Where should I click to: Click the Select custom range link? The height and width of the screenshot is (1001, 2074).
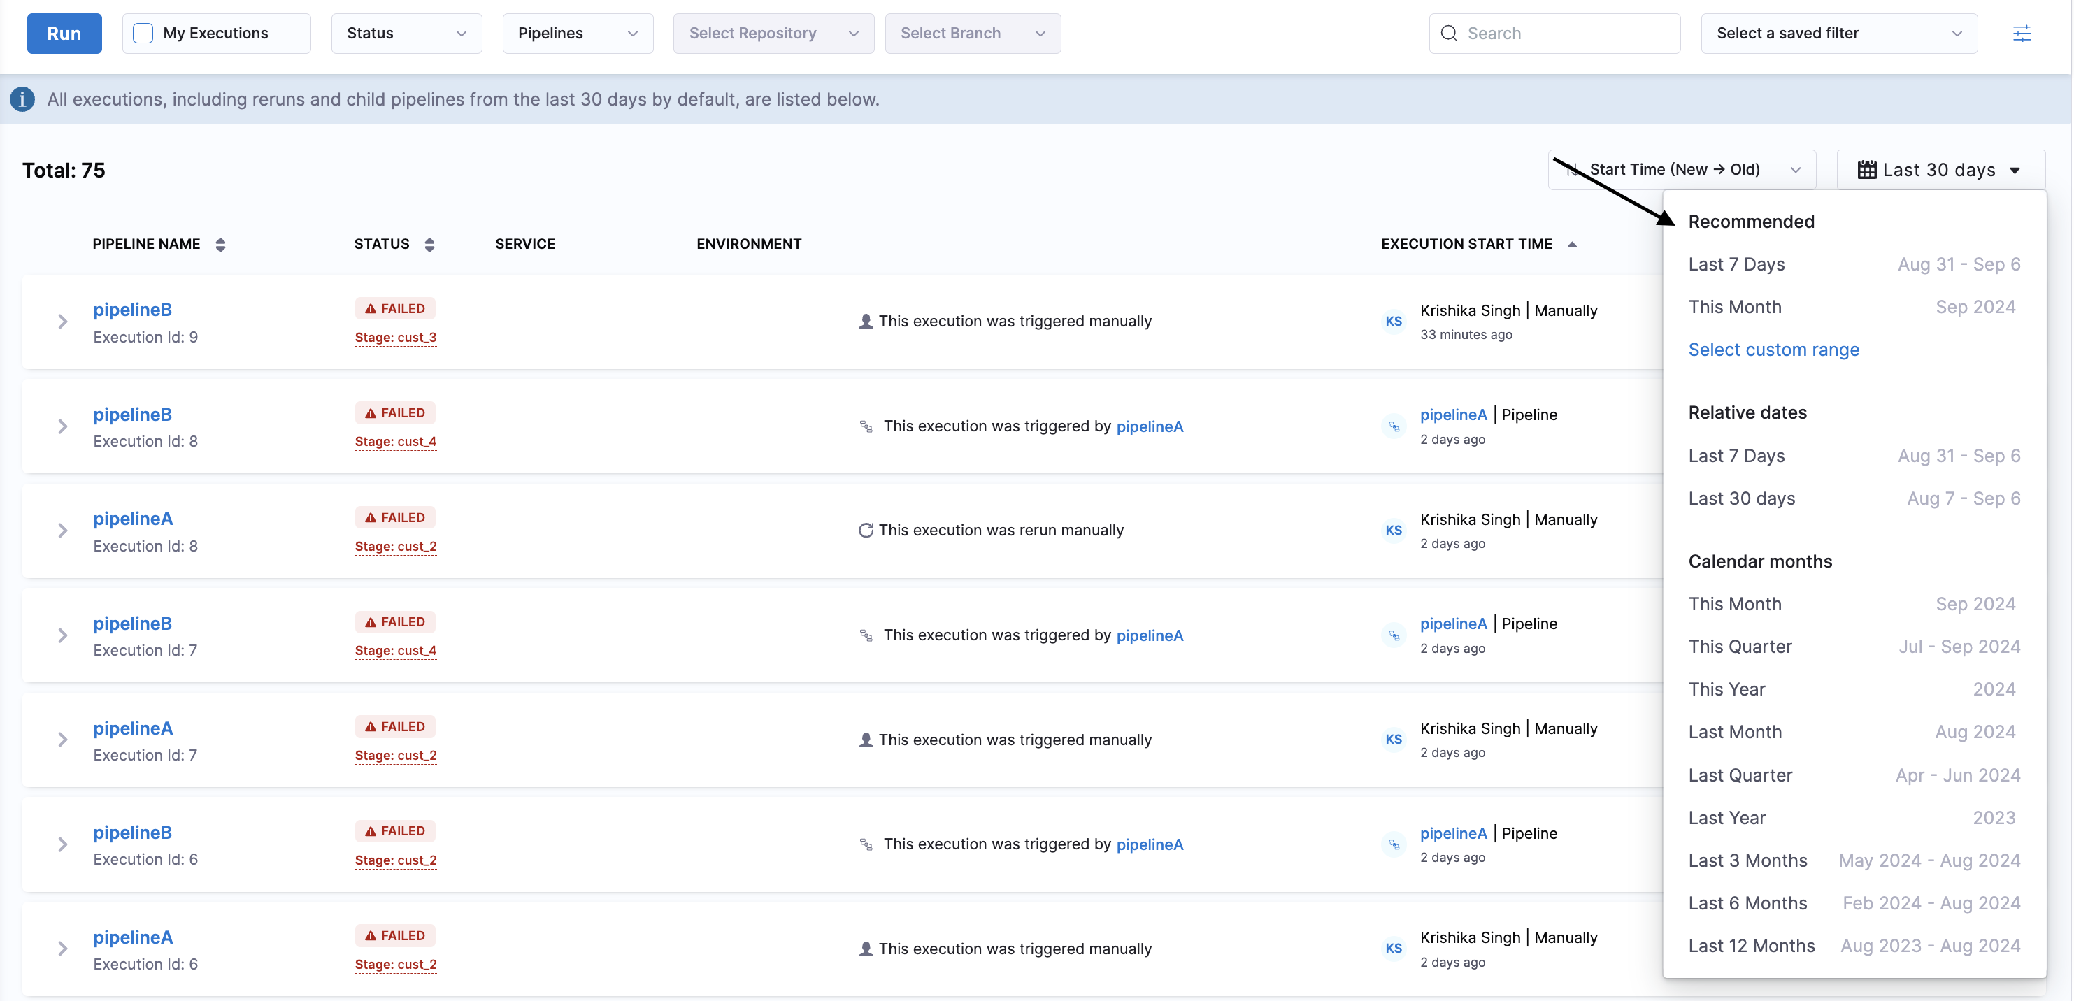(x=1773, y=350)
